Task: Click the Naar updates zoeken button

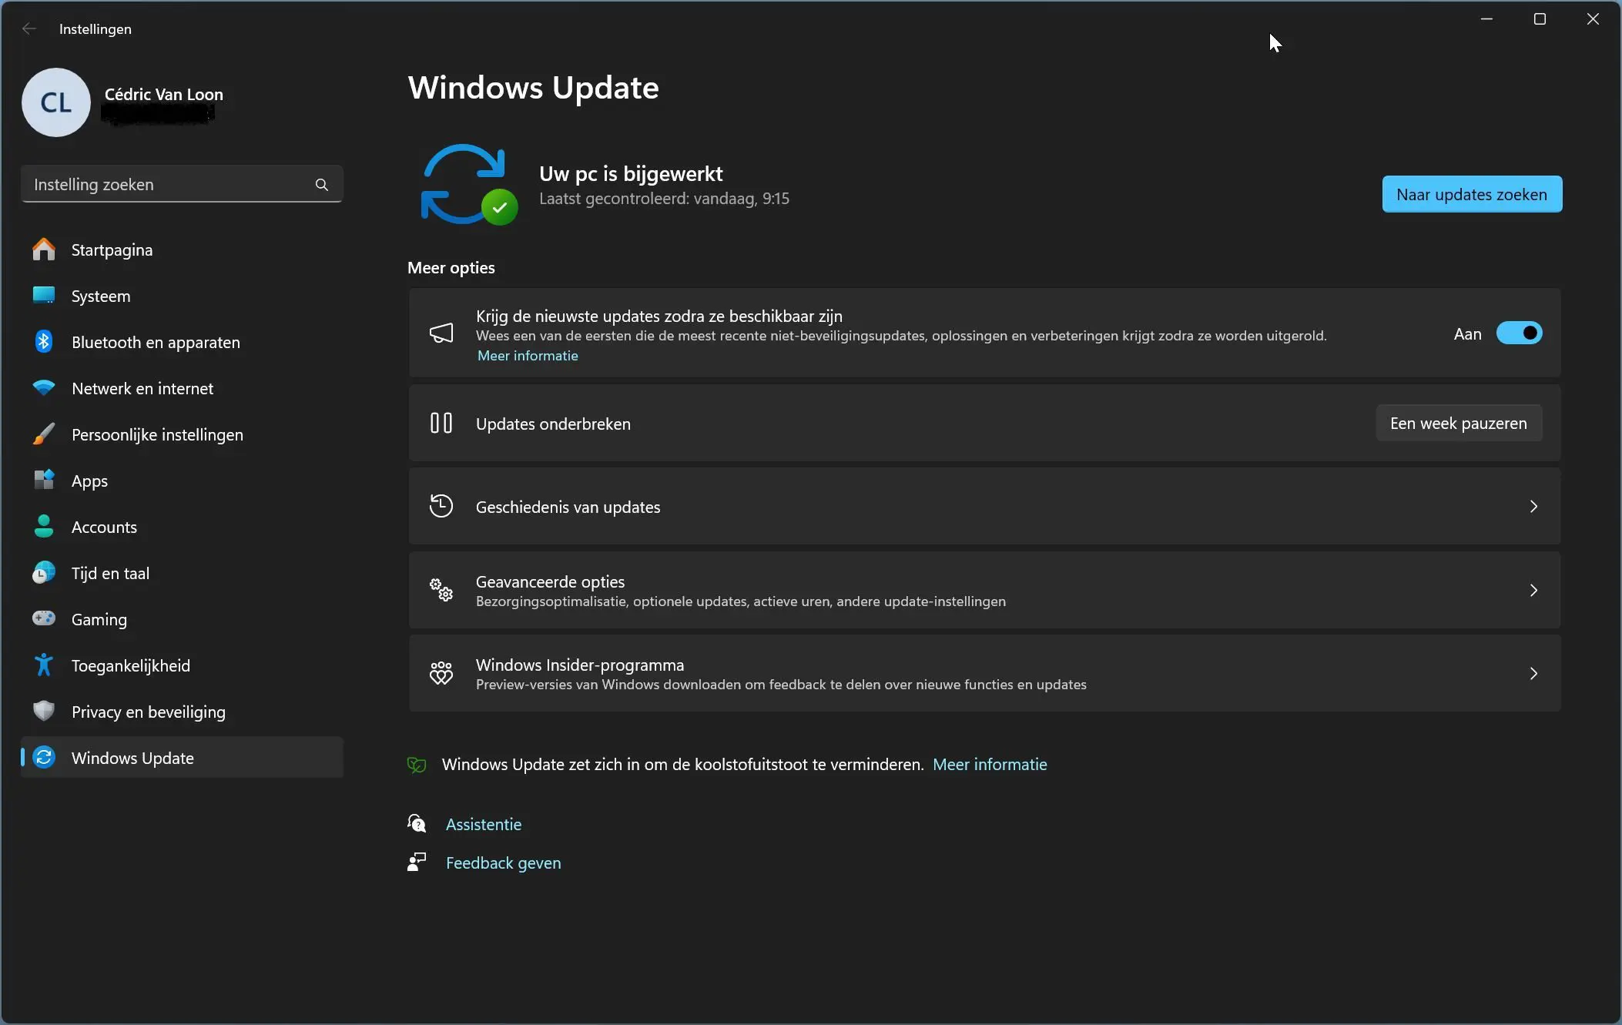Action: pos(1471,194)
